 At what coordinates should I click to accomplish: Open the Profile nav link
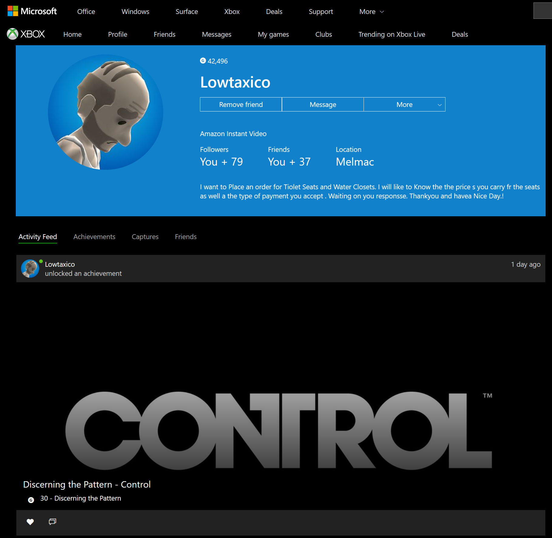(118, 34)
